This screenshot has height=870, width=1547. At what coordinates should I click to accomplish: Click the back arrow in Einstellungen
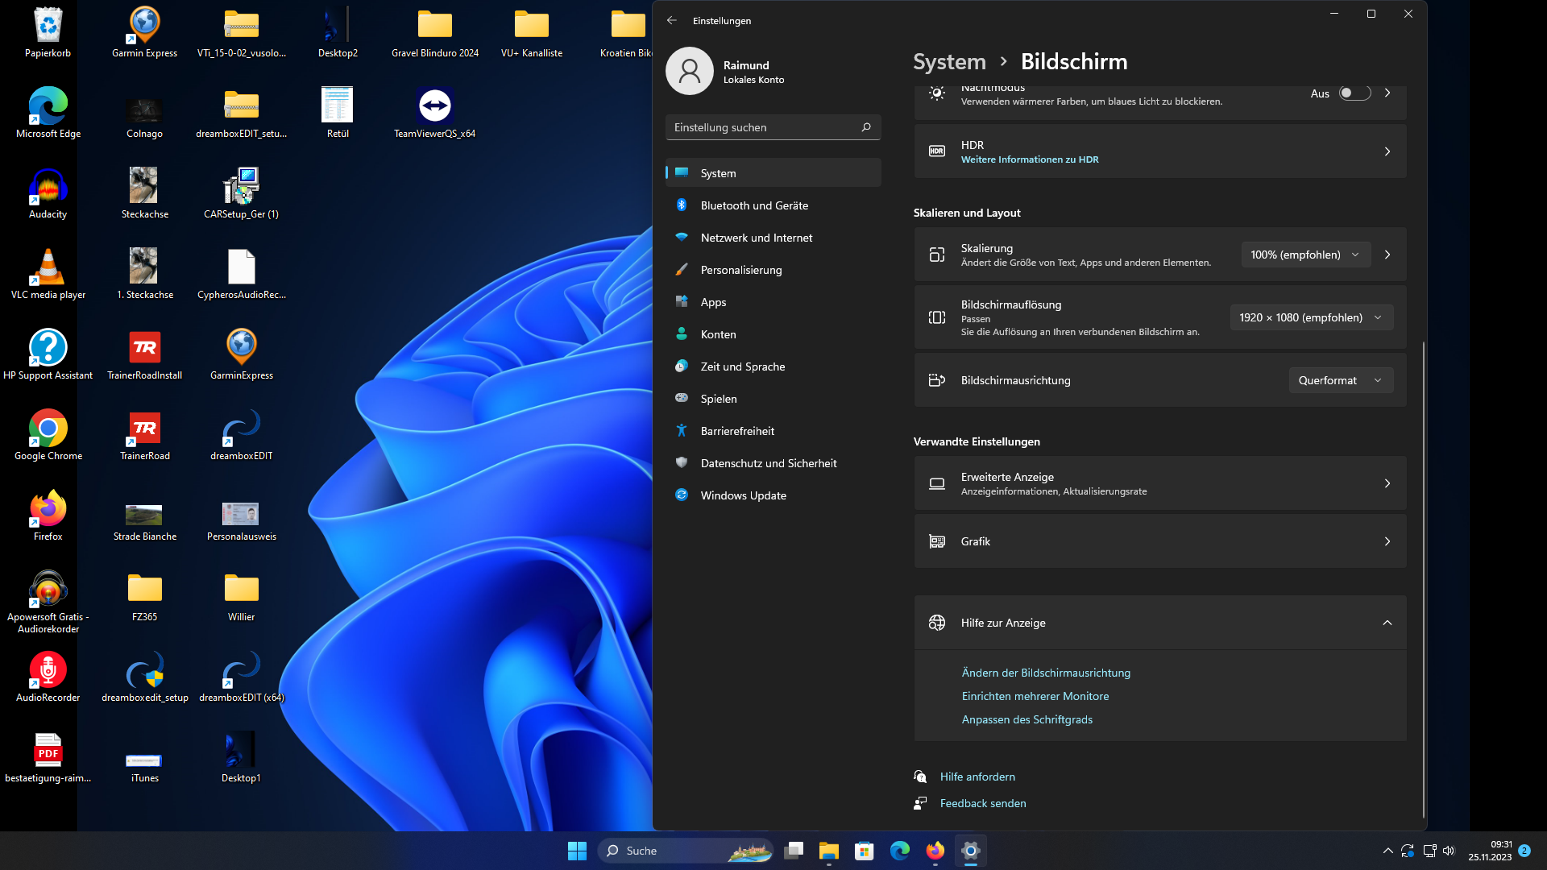pos(672,20)
